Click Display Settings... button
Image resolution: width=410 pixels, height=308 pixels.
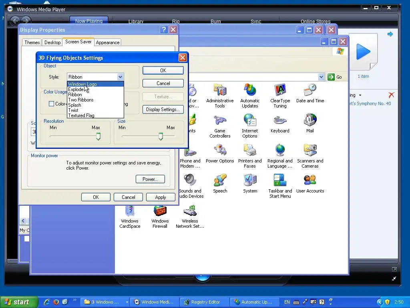tap(163, 109)
